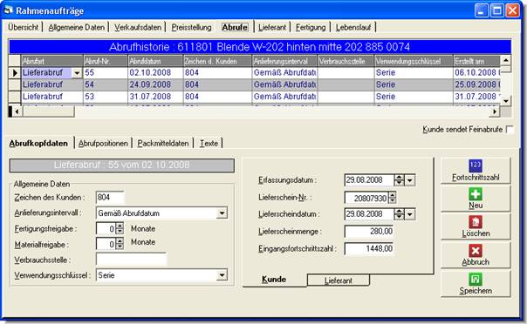Viewport: 527px width, 324px height.
Task: Expand the Anlieferungsintervall combo box
Action: (x=222, y=213)
